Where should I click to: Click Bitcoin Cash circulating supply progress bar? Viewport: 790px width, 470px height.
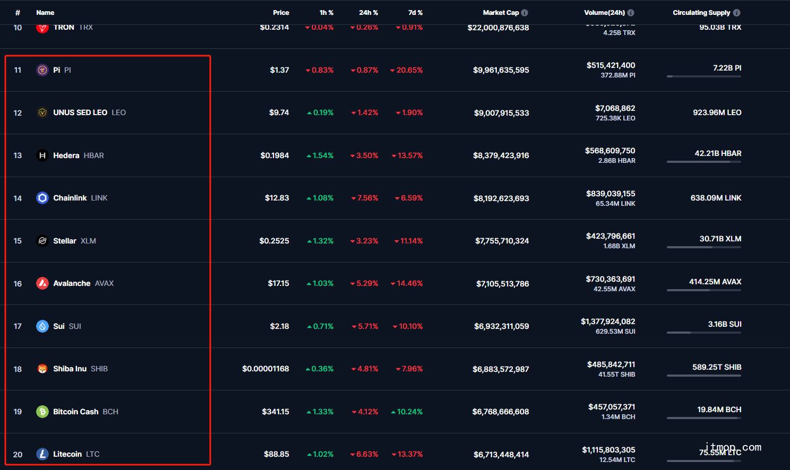click(704, 418)
